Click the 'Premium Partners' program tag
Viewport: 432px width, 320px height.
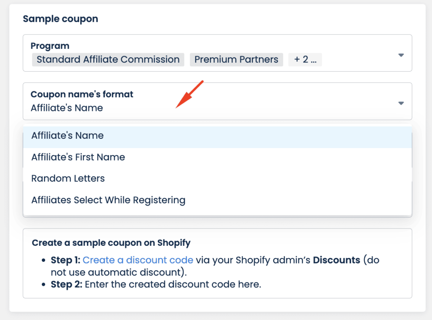[236, 59]
